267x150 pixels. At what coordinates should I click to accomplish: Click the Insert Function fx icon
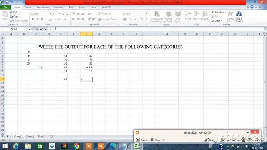pos(45,29)
